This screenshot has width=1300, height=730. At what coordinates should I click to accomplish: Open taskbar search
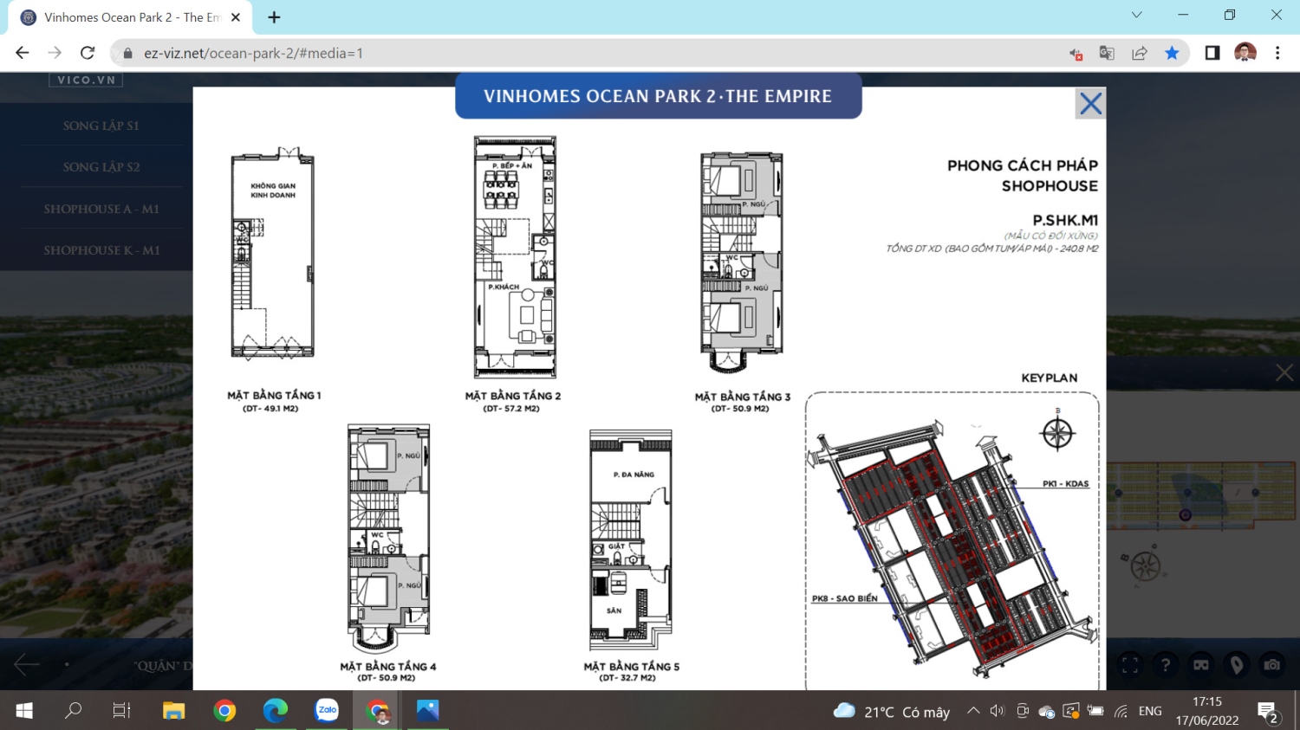[x=74, y=711]
